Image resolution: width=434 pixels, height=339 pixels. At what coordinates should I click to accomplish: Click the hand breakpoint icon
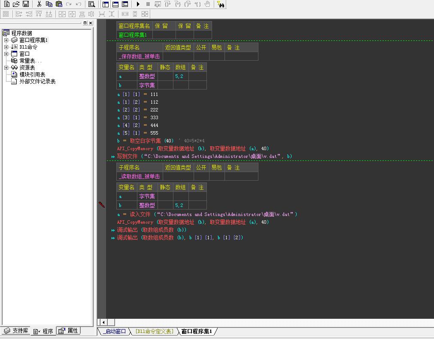click(x=207, y=4)
